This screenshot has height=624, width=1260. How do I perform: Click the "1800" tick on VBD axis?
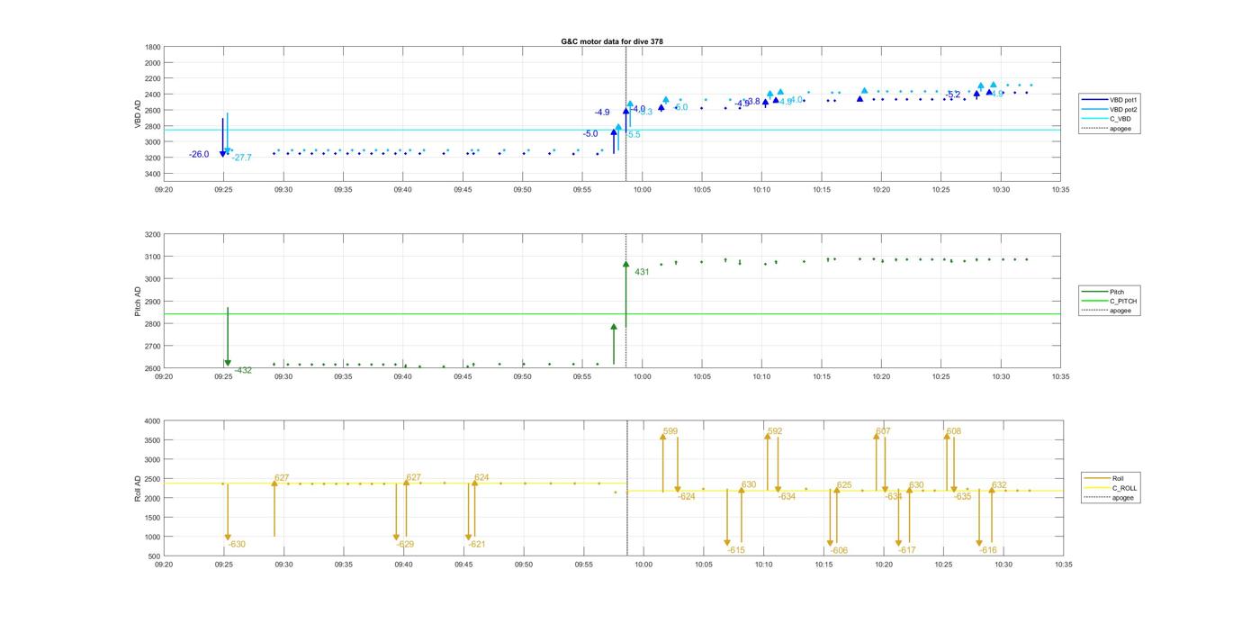[x=153, y=47]
